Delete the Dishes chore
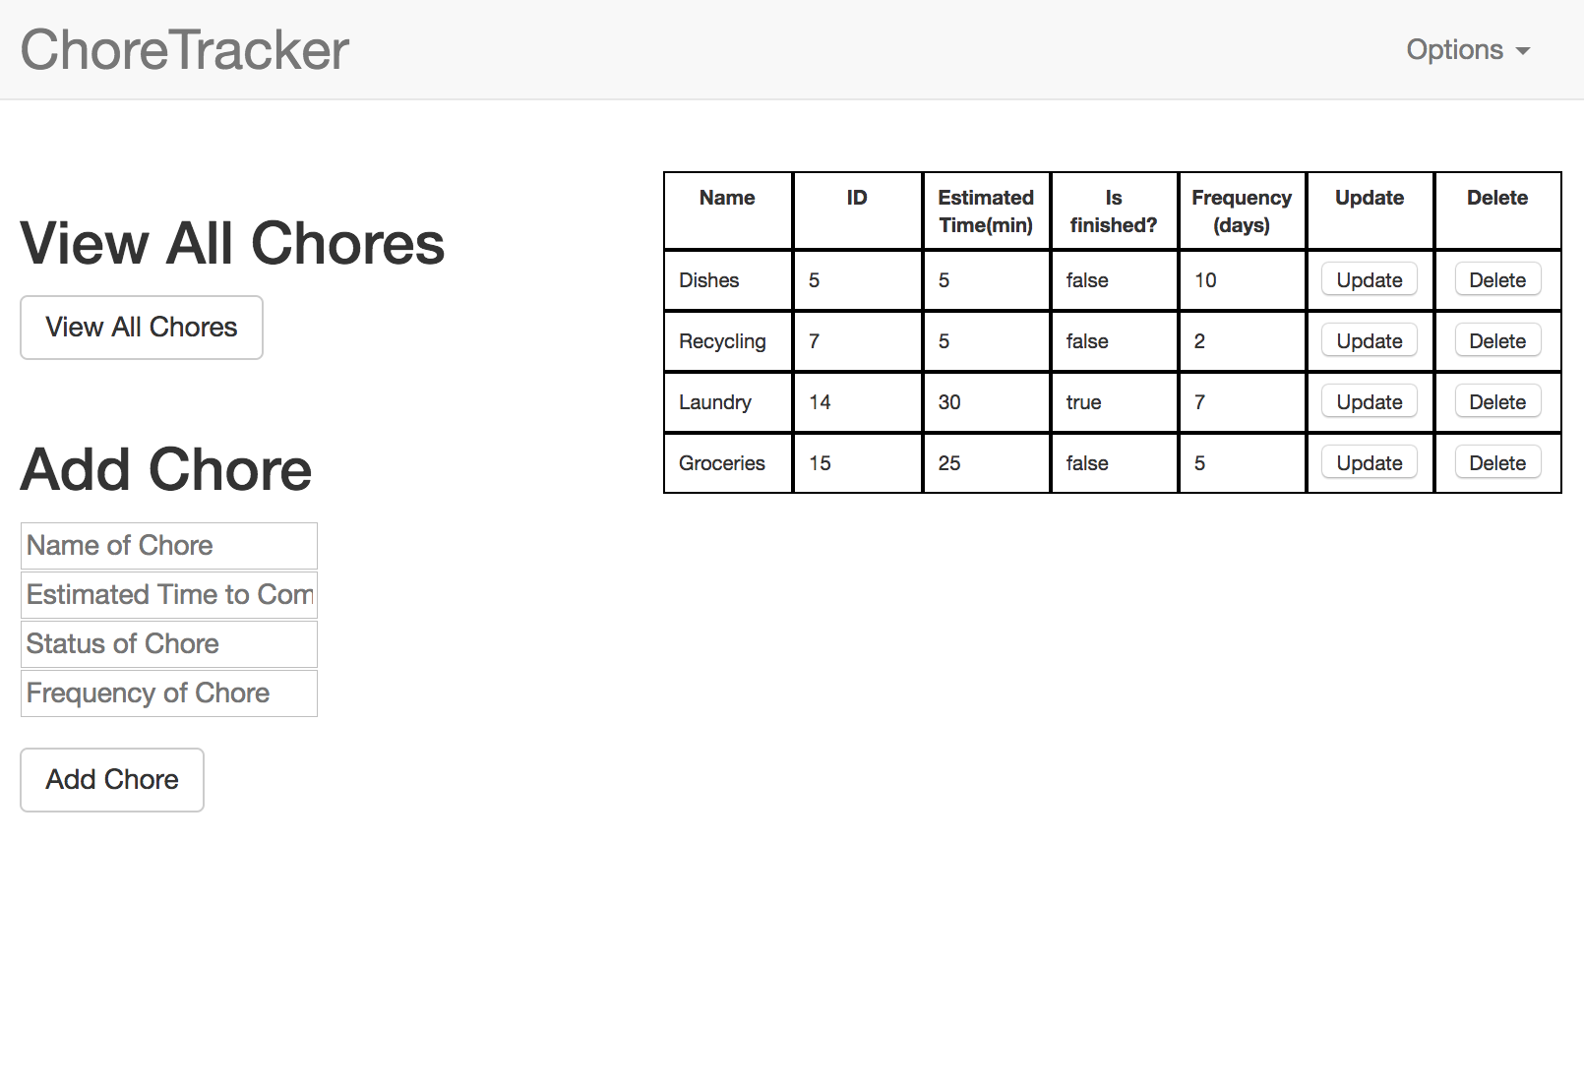 tap(1497, 280)
